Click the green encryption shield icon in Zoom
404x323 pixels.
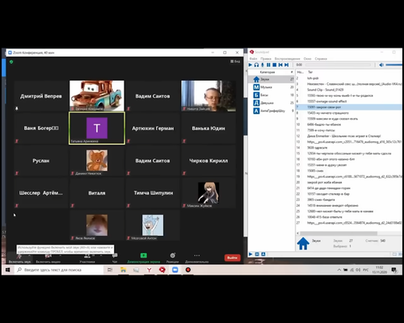(11, 62)
